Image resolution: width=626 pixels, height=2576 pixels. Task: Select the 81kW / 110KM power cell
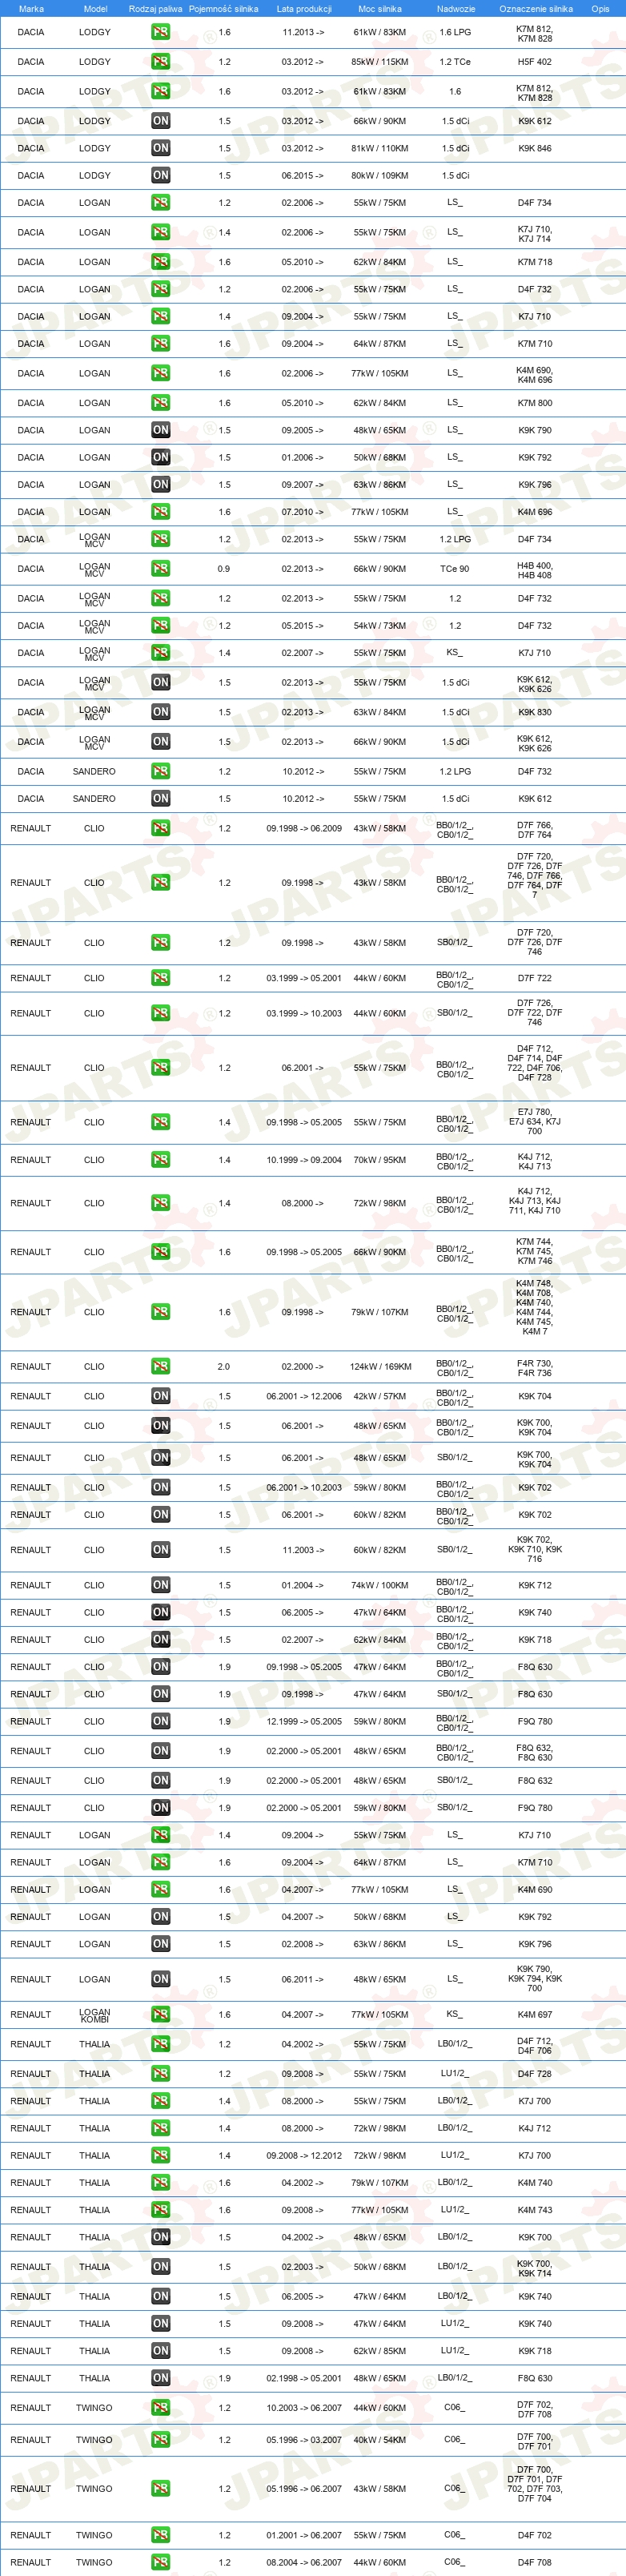click(380, 148)
